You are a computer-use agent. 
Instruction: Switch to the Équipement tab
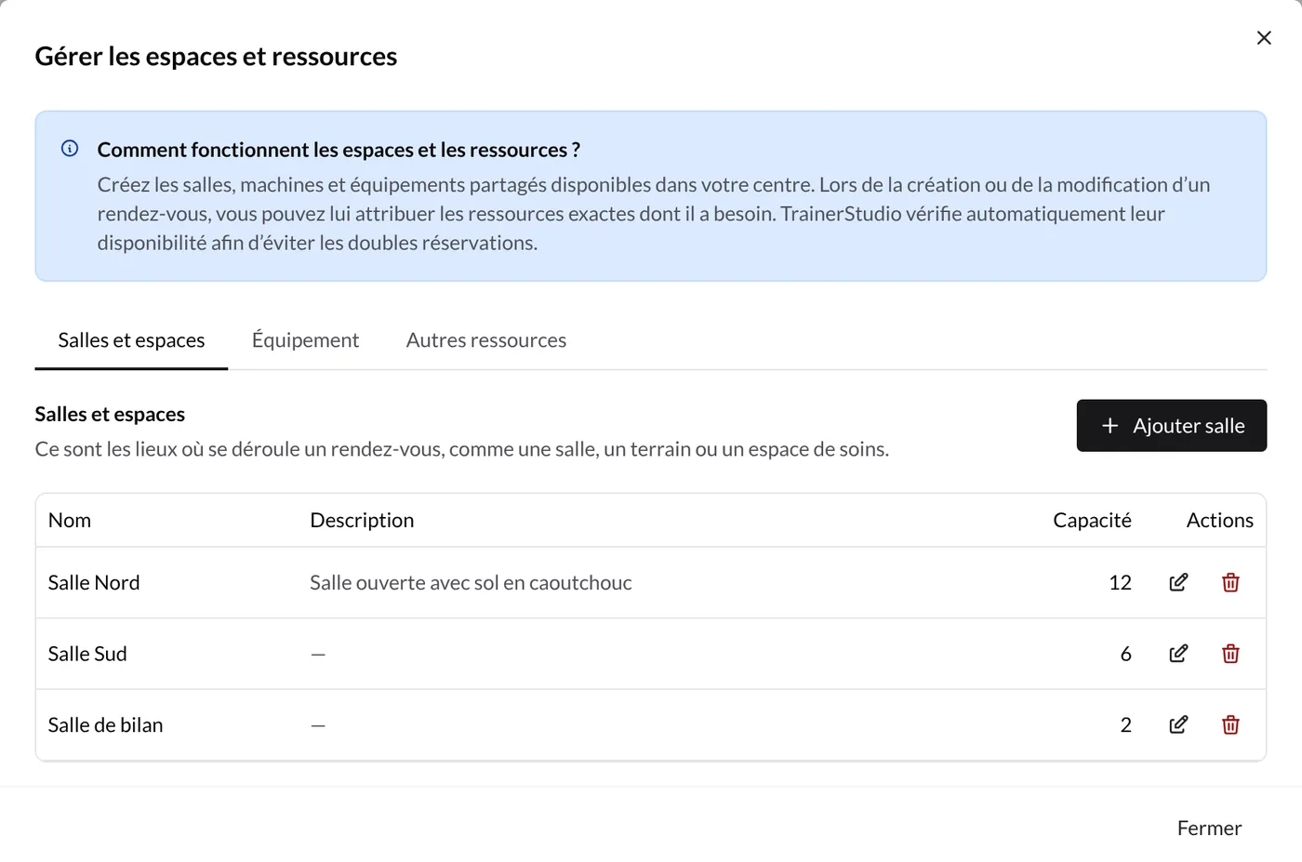(305, 340)
